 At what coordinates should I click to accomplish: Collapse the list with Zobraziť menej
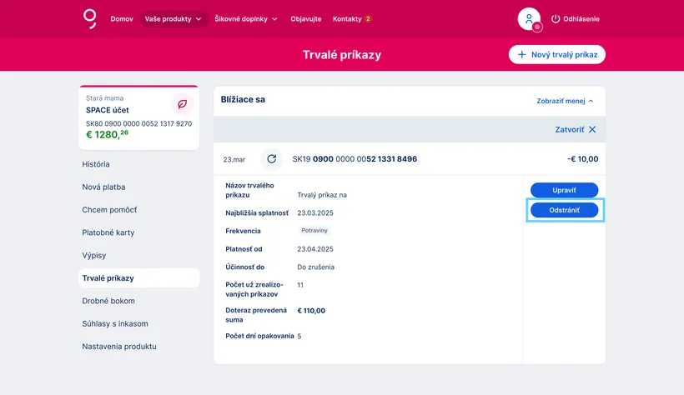pyautogui.click(x=566, y=101)
